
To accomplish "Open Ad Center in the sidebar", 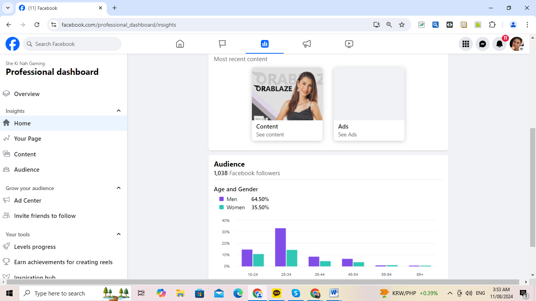I will coord(64,201).
